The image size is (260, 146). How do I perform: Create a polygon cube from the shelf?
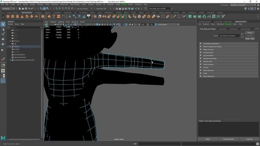pos(13,16)
